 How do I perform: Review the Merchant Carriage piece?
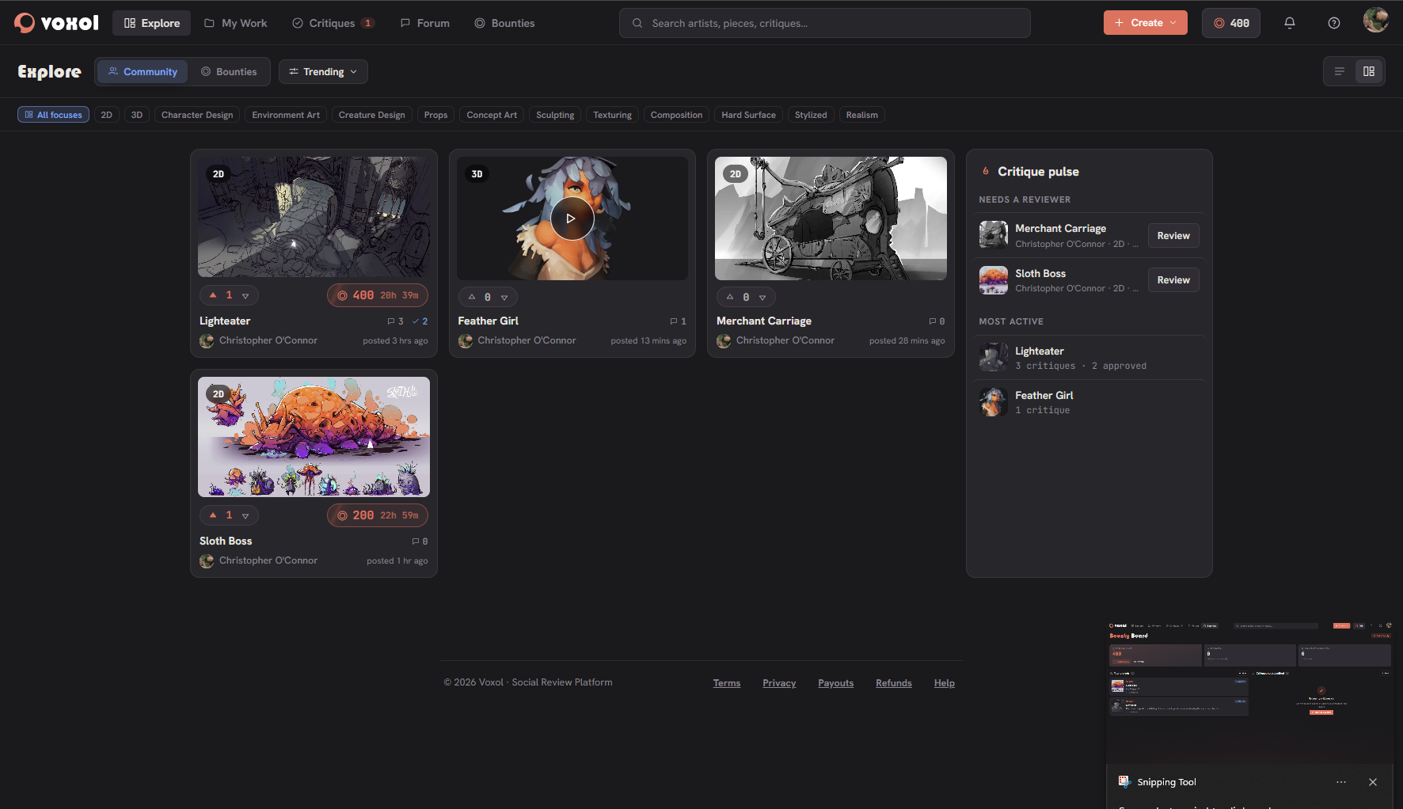tap(1173, 236)
